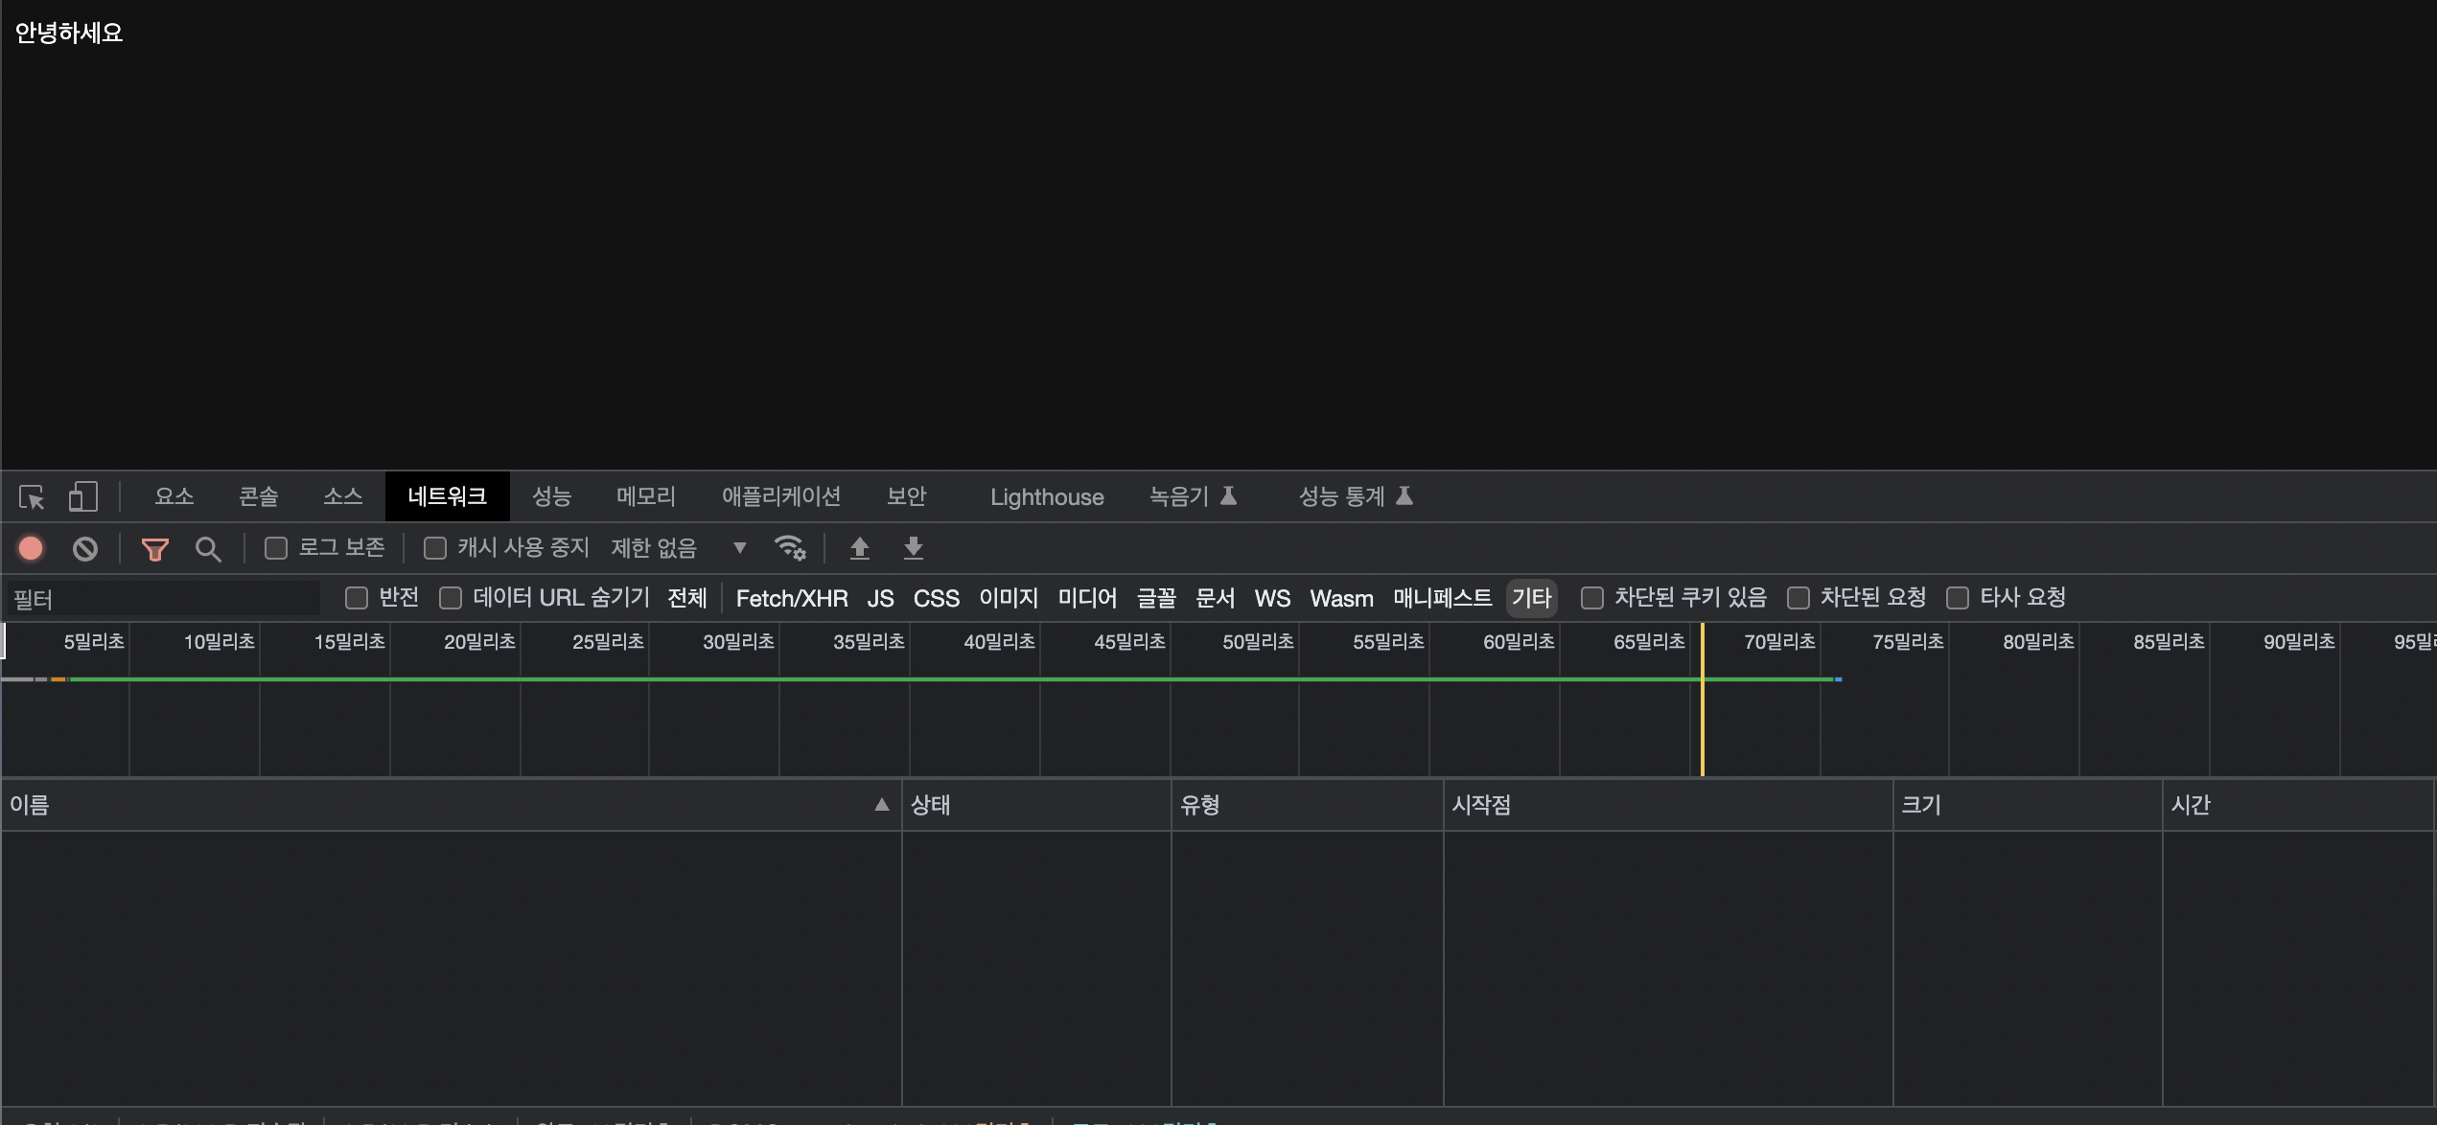Switch to the 콘솔 tab
2437x1125 pixels.
point(259,496)
